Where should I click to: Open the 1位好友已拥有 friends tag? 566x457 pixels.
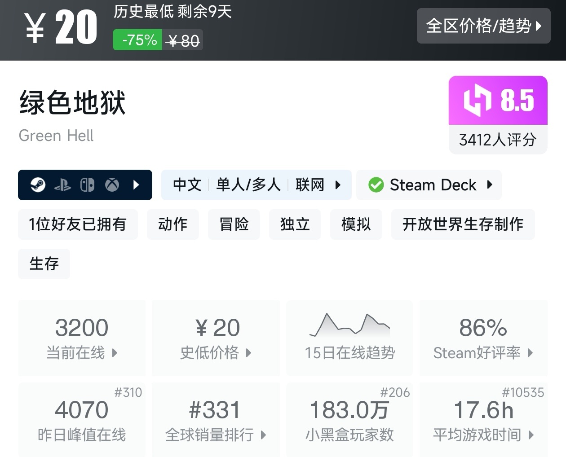coord(78,224)
